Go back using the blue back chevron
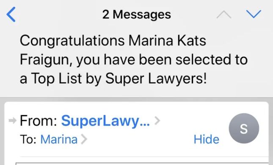Image resolution: width=273 pixels, height=165 pixels. click(11, 14)
